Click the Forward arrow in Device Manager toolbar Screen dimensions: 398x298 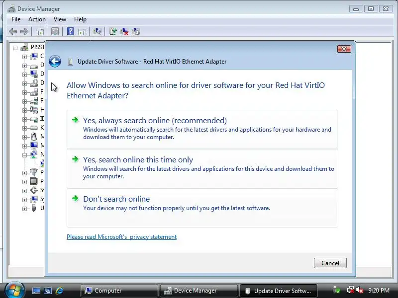click(x=24, y=32)
